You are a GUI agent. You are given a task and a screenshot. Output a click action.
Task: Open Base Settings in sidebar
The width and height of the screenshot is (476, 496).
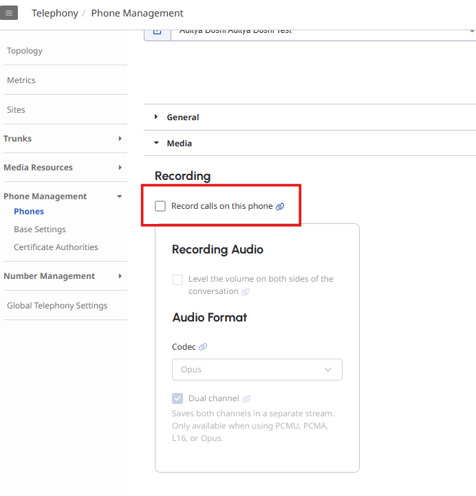click(40, 229)
